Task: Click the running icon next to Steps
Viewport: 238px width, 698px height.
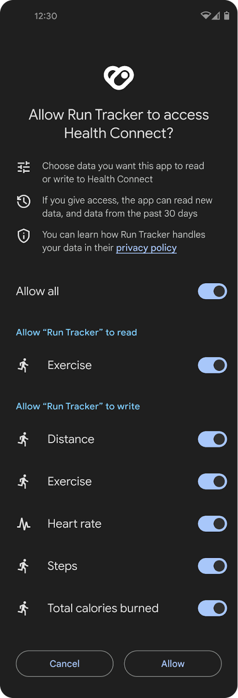Action: [24, 566]
